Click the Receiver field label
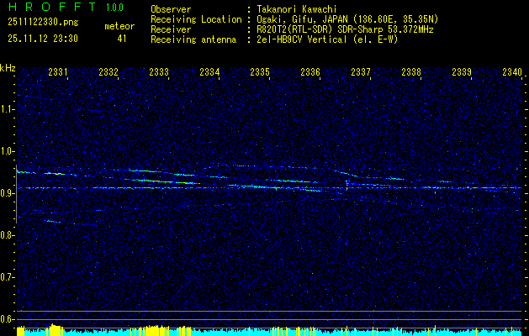 click(171, 29)
